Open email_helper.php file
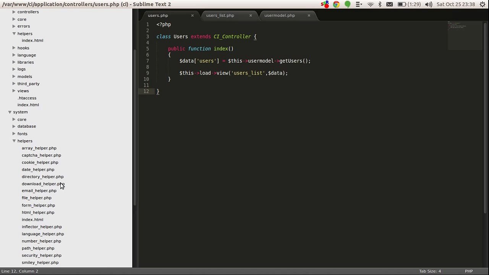Viewport: 489px width, 275px height. 39,191
